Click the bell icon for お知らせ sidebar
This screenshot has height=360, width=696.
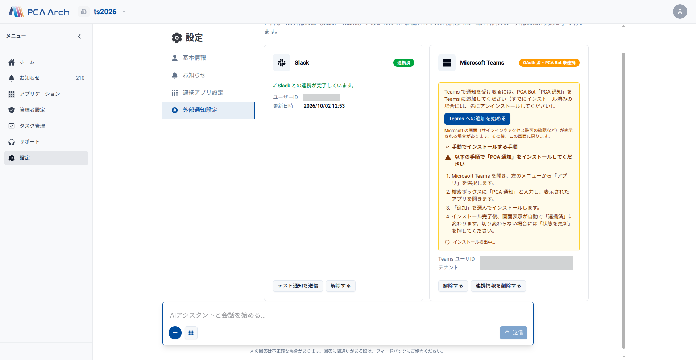click(12, 78)
